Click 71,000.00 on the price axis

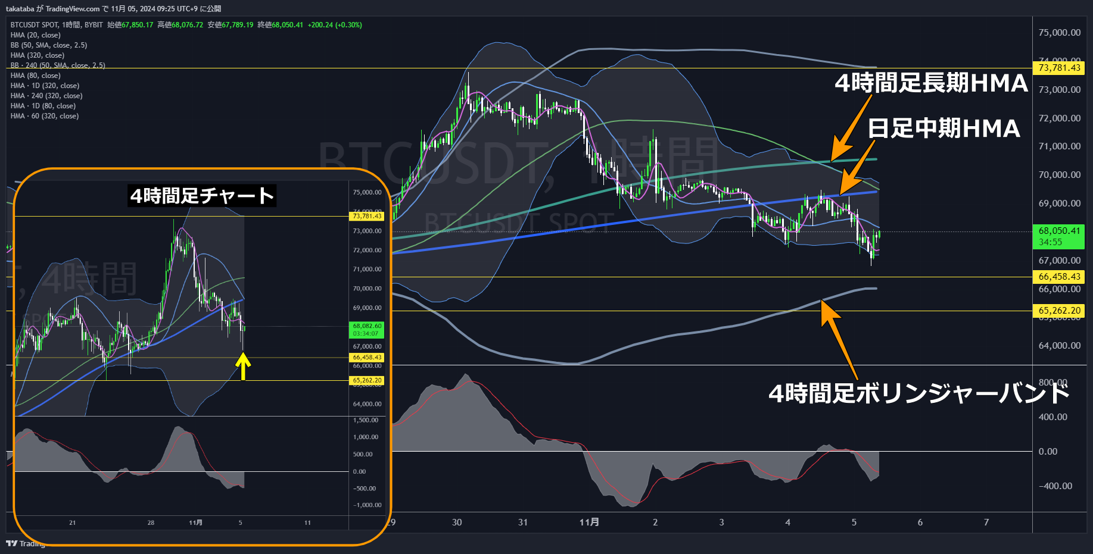(1060, 146)
